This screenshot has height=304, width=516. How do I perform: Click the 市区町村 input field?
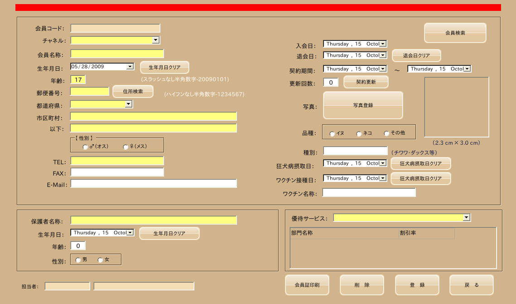point(154,117)
